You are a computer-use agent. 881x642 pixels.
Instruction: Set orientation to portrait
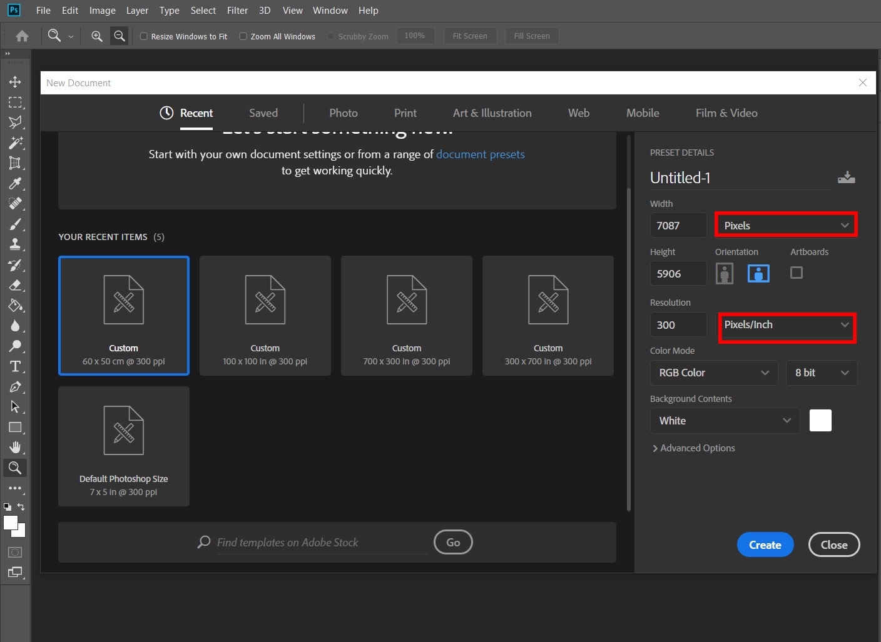pos(725,273)
